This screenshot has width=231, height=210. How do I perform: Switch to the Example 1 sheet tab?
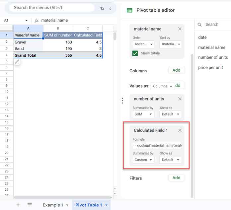pyautogui.click(x=53, y=205)
